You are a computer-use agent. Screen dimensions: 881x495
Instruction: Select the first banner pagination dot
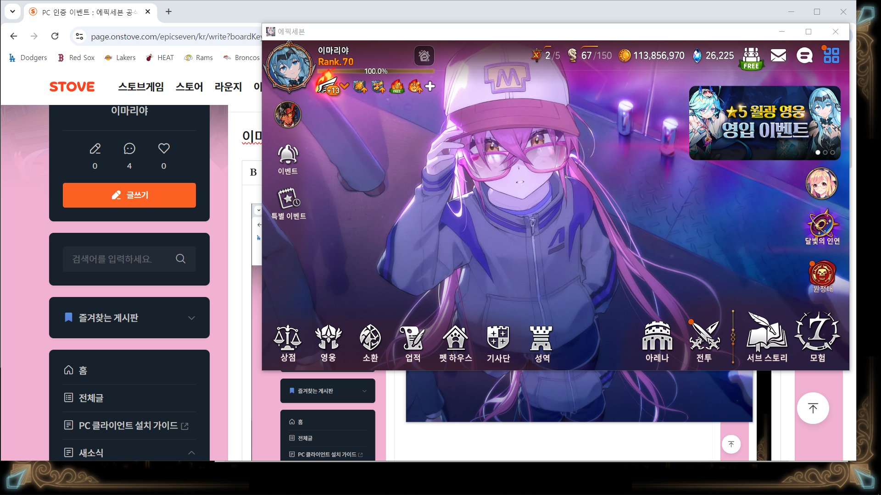pyautogui.click(x=818, y=153)
